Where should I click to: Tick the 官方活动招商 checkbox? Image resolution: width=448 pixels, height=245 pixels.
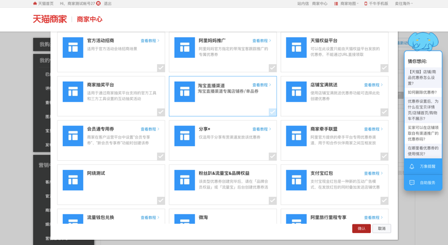point(161,68)
